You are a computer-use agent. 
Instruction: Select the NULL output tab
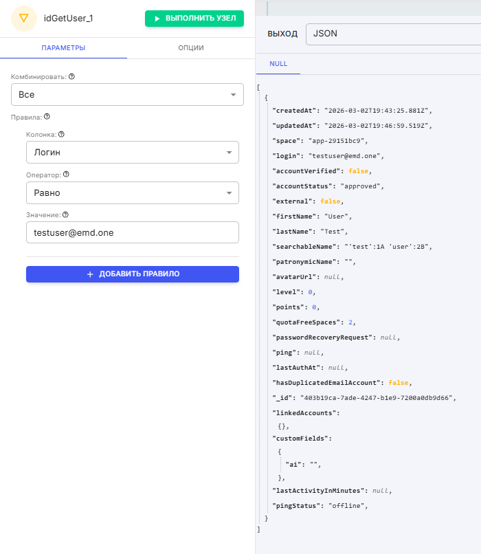tap(278, 63)
